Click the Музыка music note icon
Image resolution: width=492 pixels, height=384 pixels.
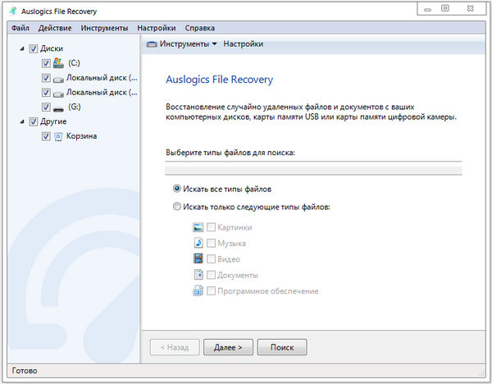pos(198,244)
